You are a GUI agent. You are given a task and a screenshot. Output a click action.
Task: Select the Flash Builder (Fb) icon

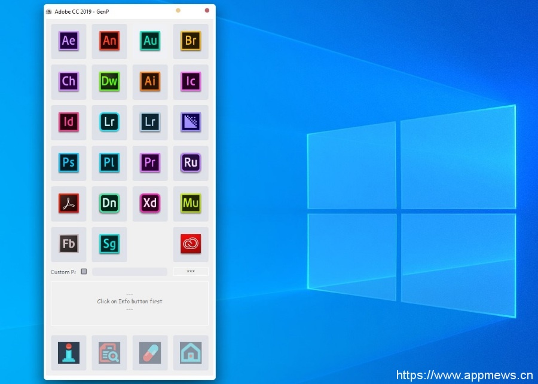tap(69, 244)
